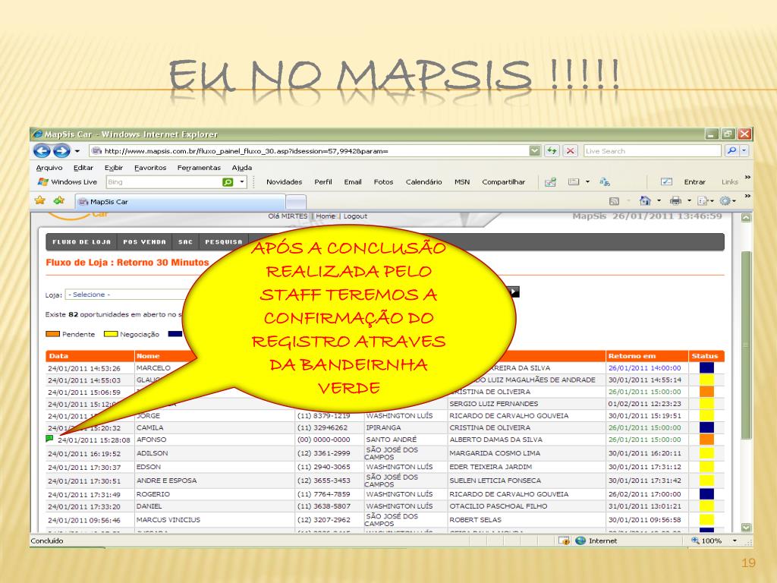Open the Ferramentas menu

click(199, 168)
